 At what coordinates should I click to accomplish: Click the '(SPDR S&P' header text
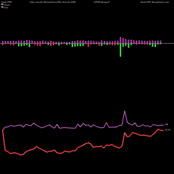(102, 2)
